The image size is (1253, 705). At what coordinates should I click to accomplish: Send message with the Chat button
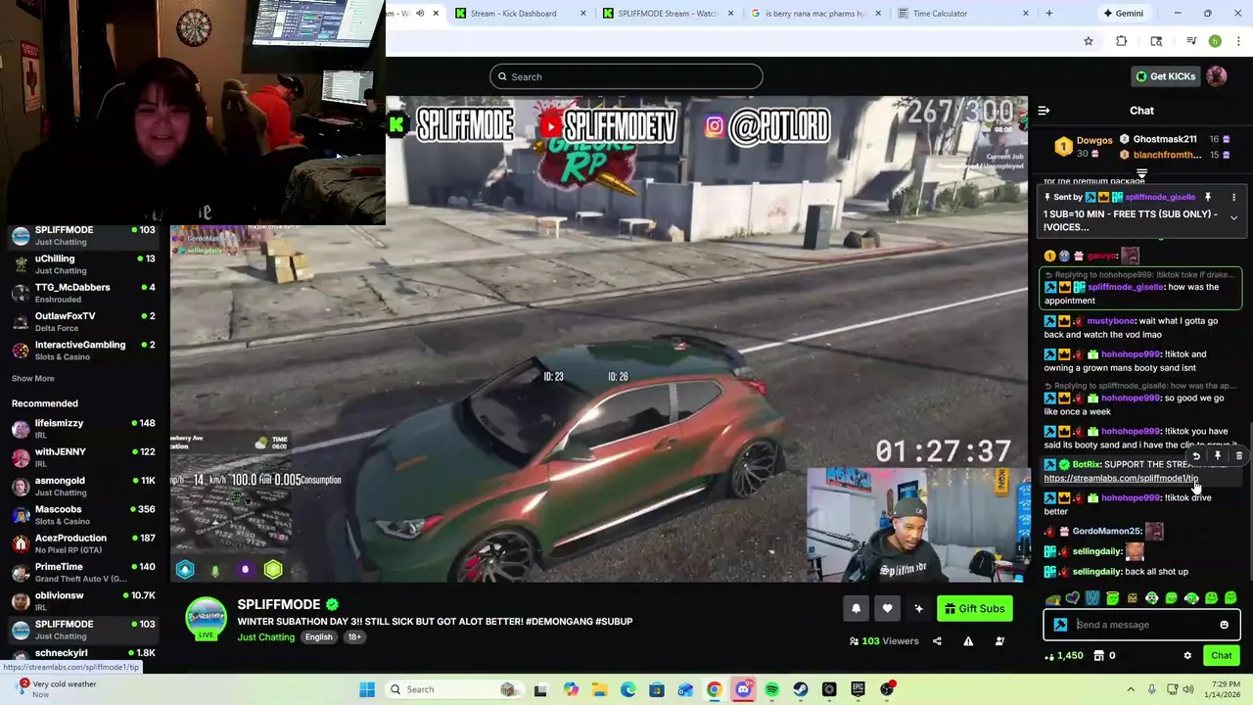click(1221, 656)
